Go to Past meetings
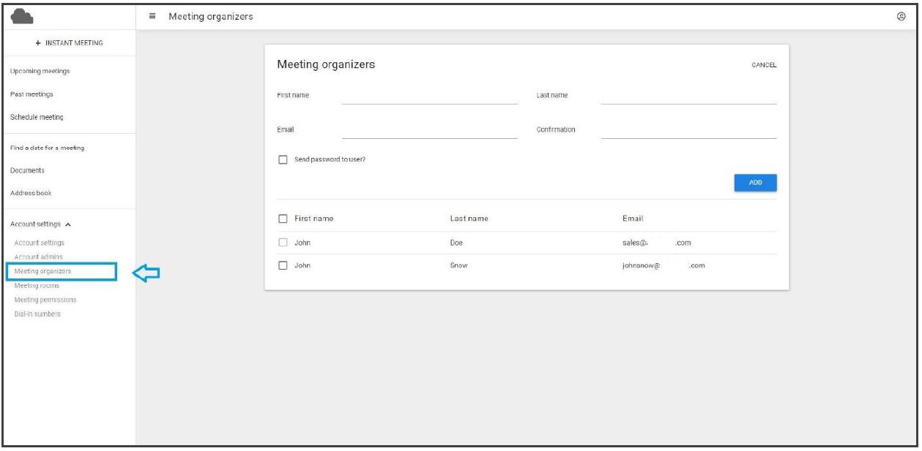Image resolution: width=922 pixels, height=451 pixels. click(x=31, y=94)
